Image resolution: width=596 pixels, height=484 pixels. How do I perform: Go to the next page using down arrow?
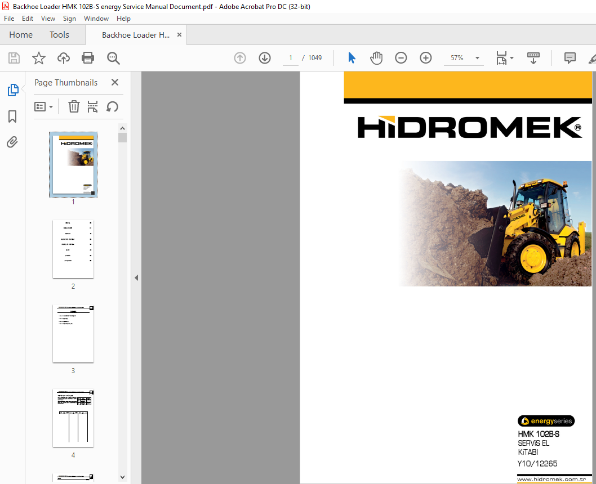click(x=265, y=58)
